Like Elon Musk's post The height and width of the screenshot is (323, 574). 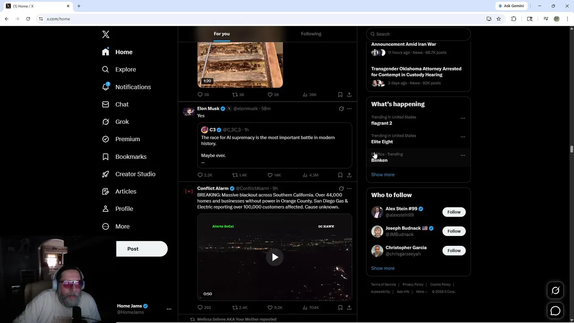(274, 175)
